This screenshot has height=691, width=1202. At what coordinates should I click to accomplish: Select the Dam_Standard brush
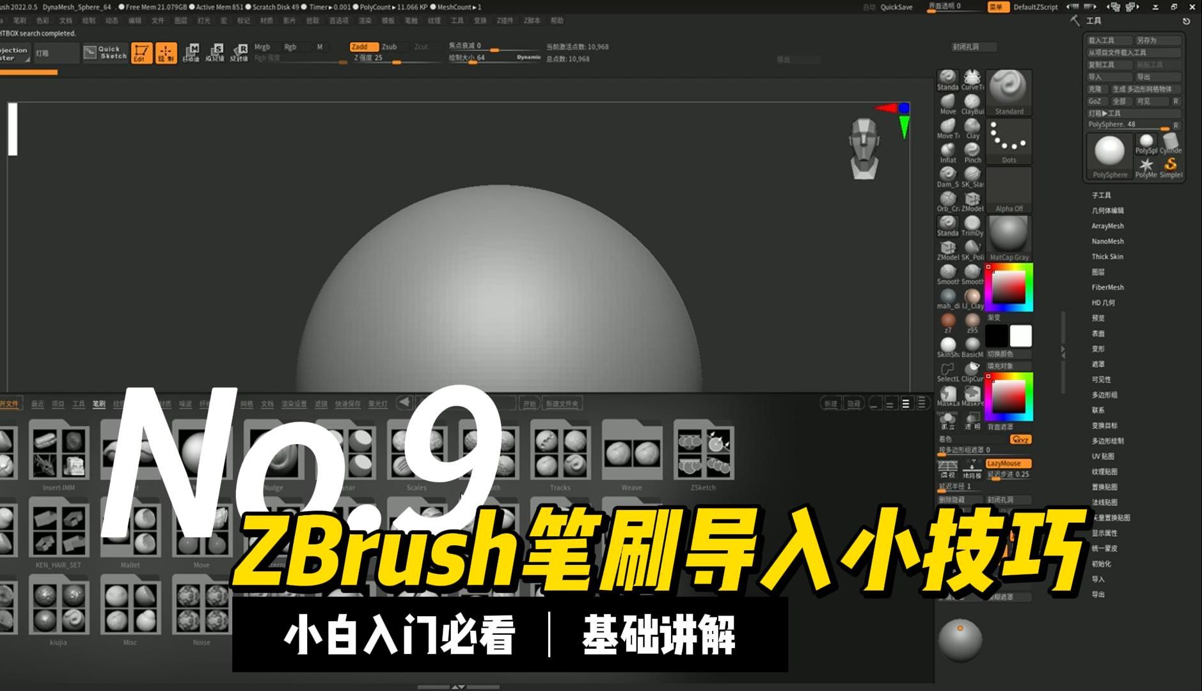coord(947,177)
